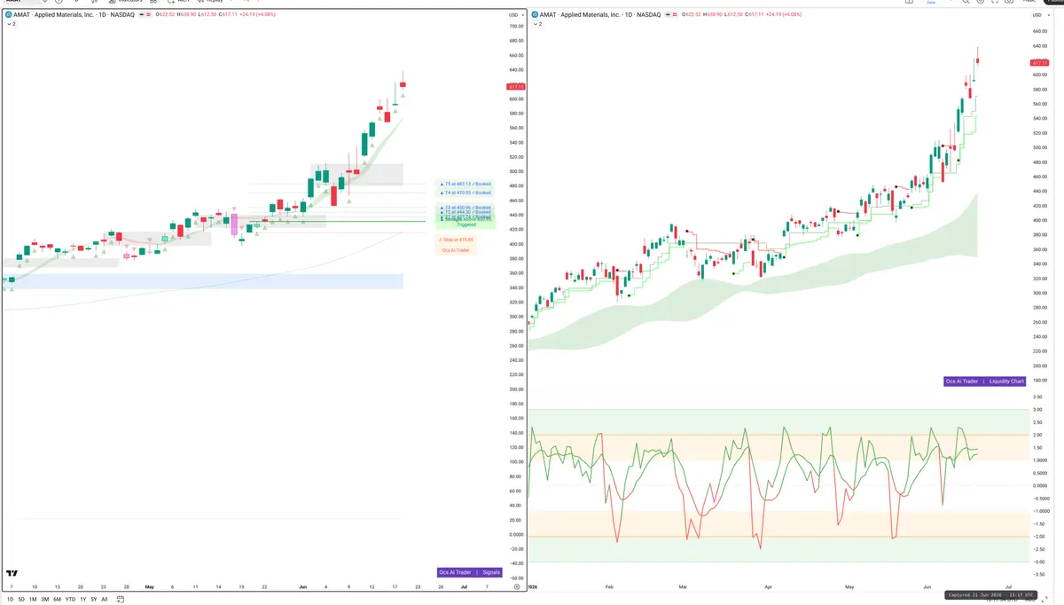The image size is (1064, 605).
Task: Click the TradingView logo in left chart
Action: 12,574
